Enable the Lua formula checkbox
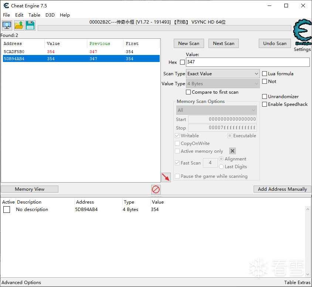 click(264, 74)
